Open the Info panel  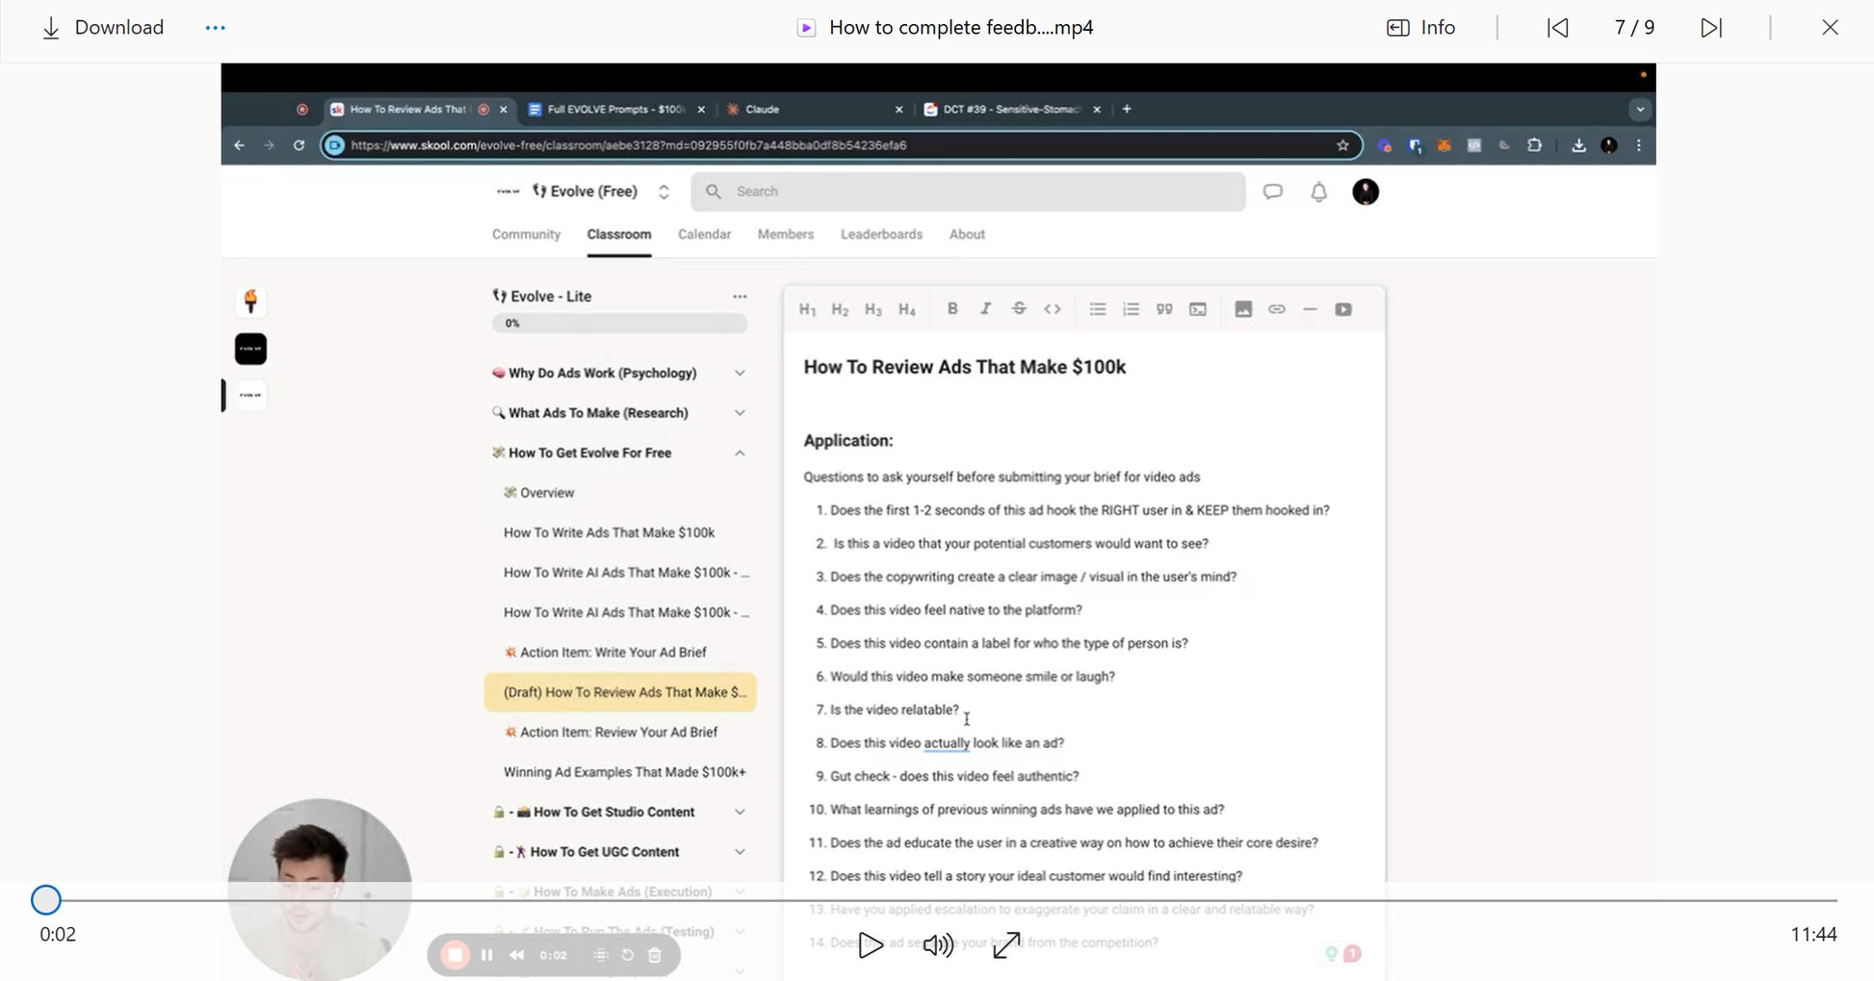(1420, 28)
